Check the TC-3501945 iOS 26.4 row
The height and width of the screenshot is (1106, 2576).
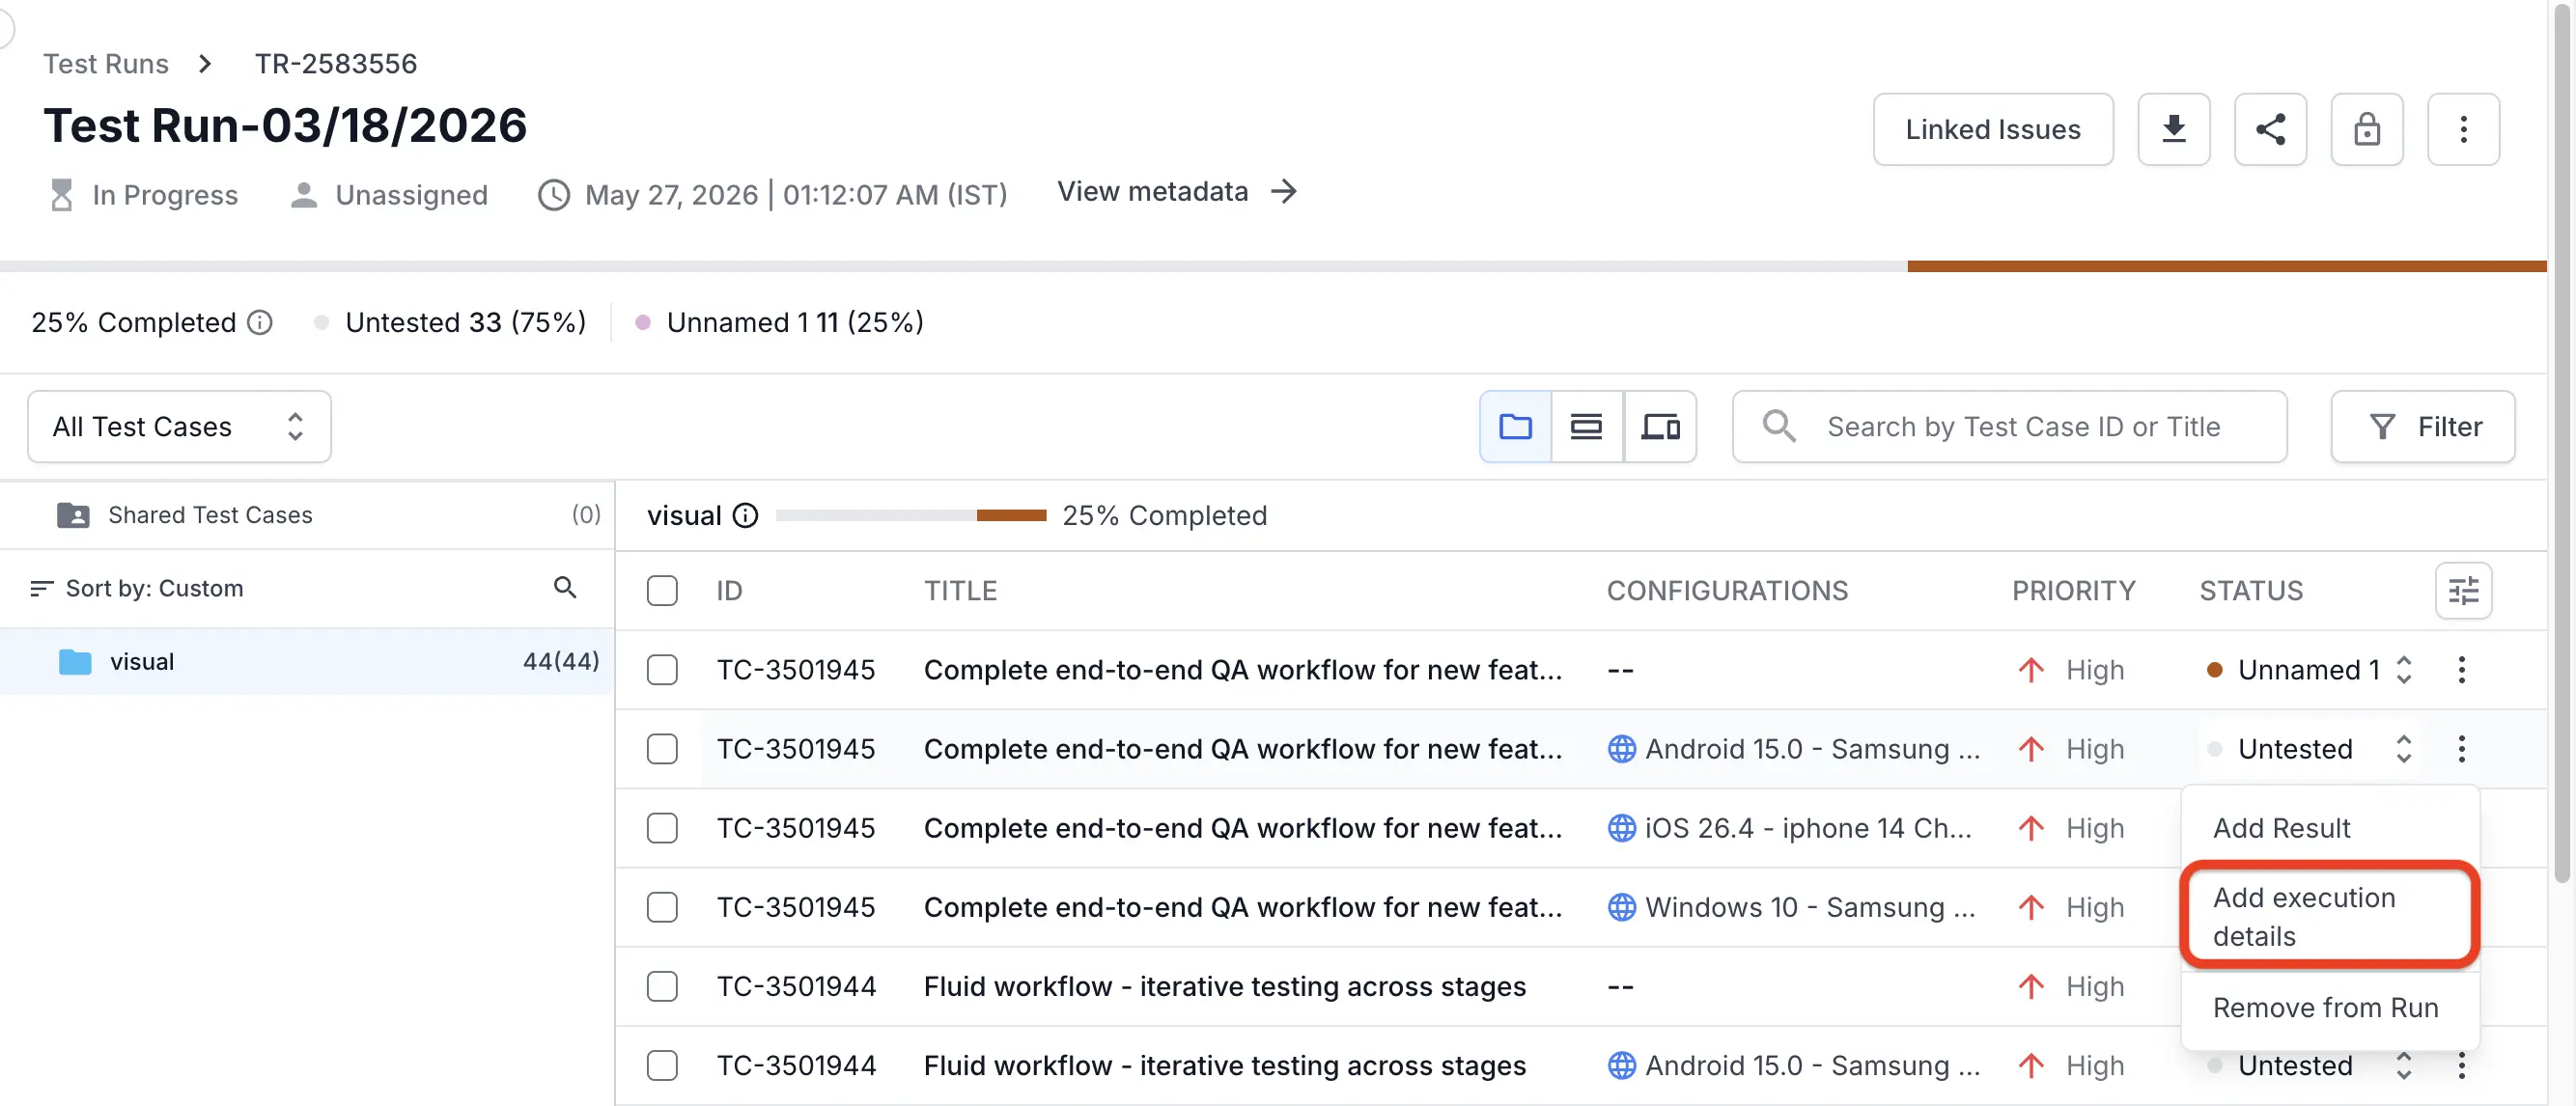[662, 827]
